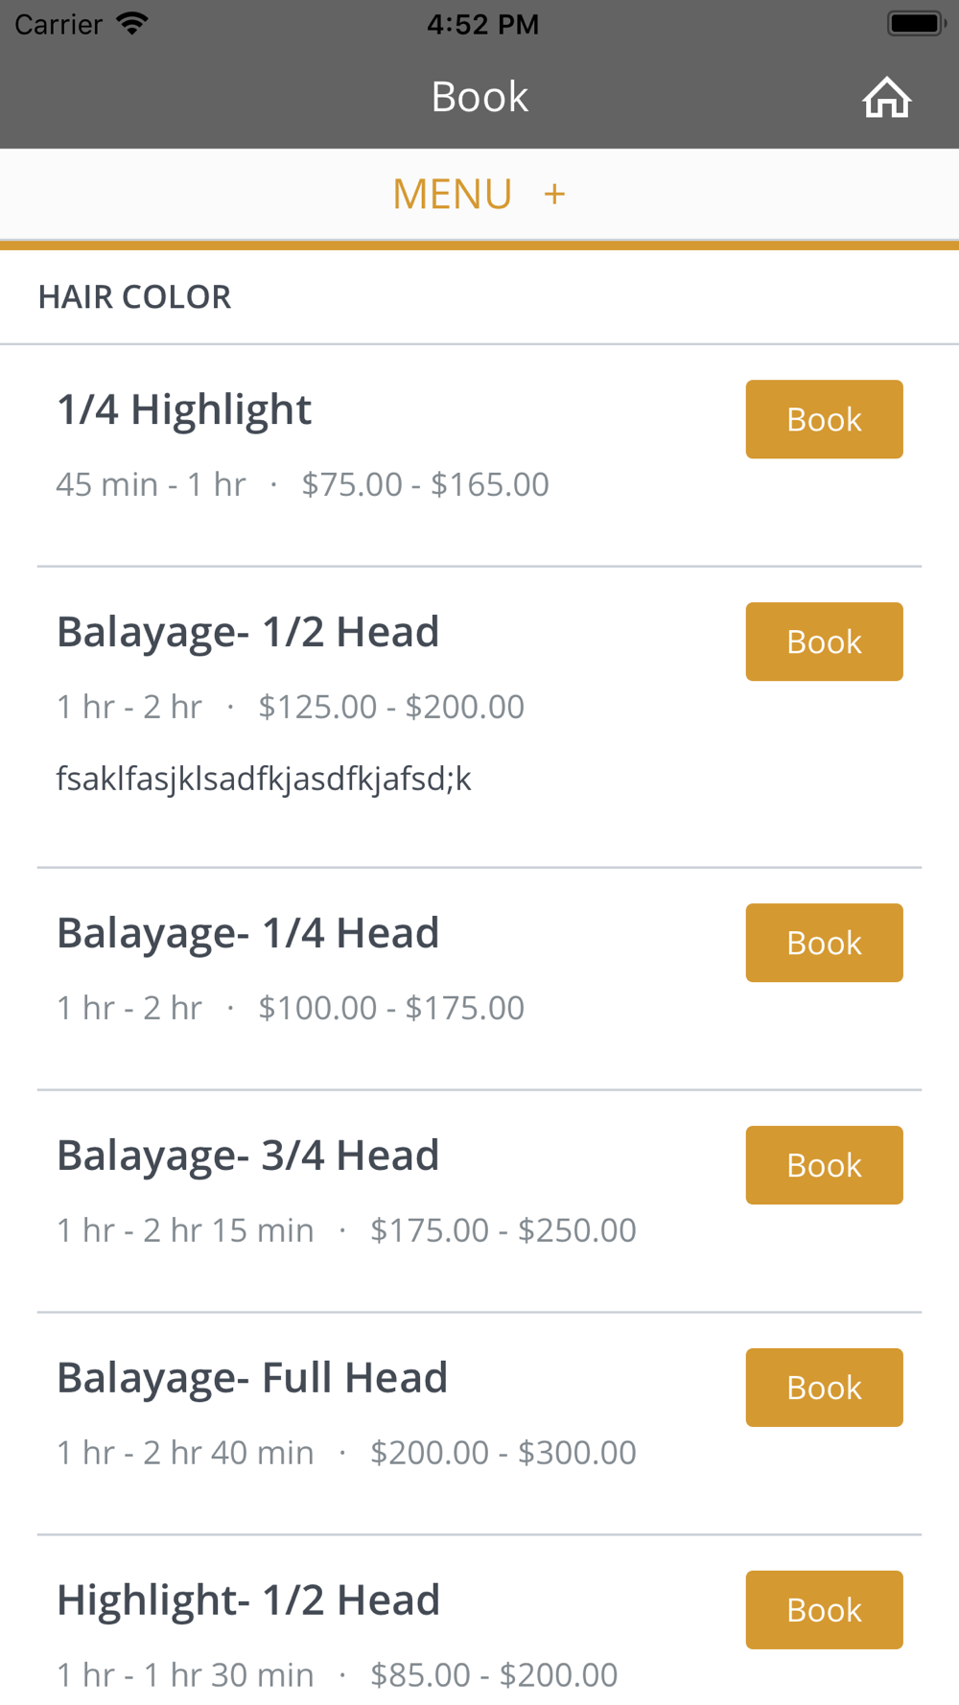Tap the battery status icon

[x=916, y=23]
